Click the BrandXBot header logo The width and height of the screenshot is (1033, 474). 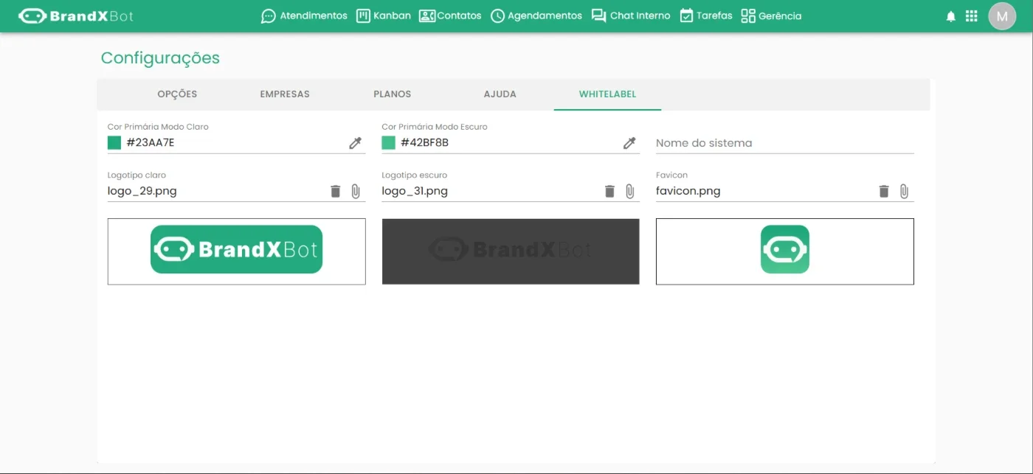(76, 15)
